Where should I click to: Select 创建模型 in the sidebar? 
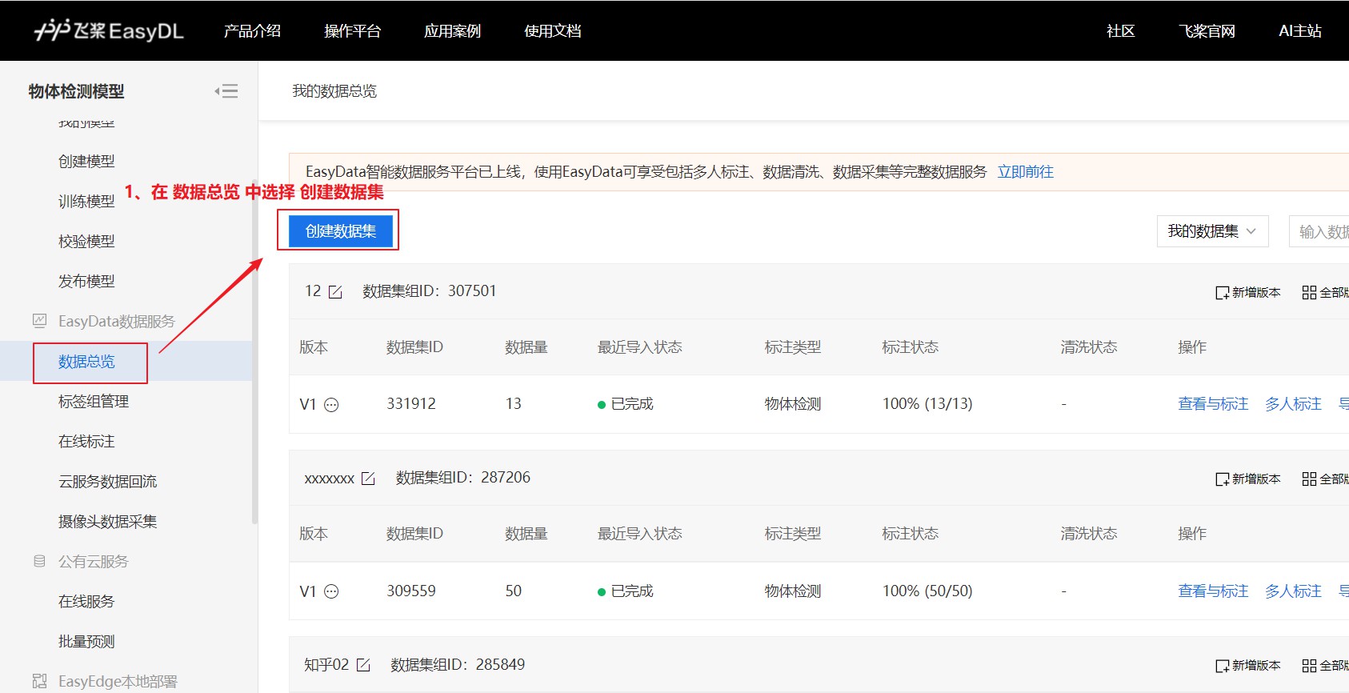pyautogui.click(x=86, y=161)
